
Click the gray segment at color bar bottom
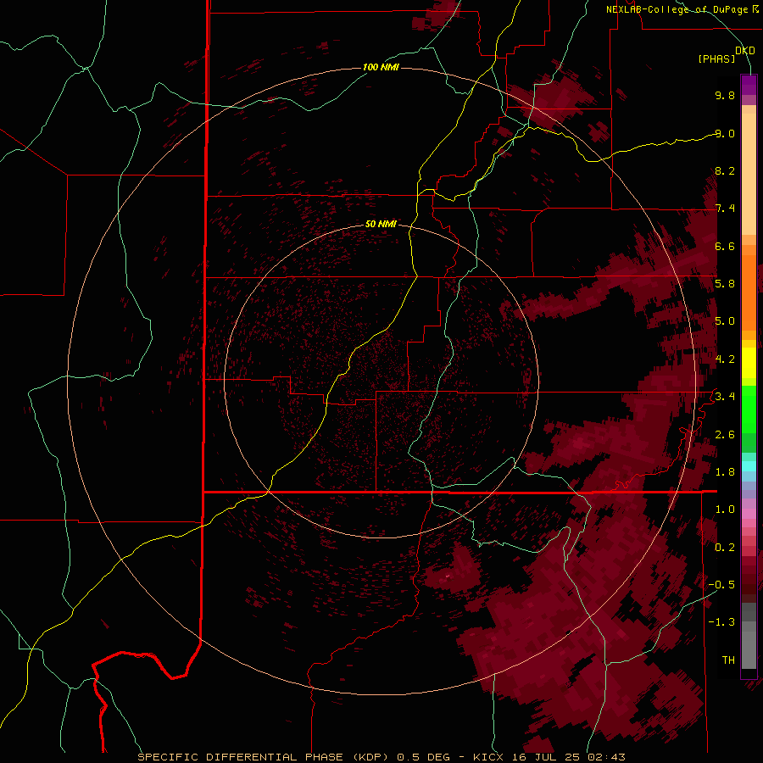click(749, 649)
